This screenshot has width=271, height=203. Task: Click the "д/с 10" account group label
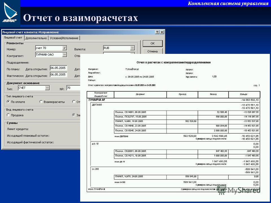tap(95, 144)
